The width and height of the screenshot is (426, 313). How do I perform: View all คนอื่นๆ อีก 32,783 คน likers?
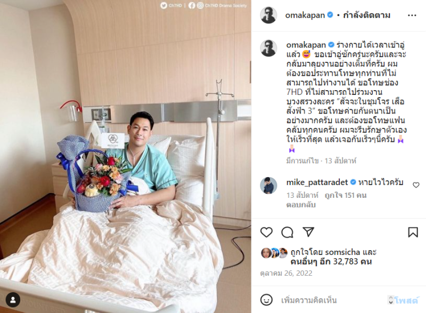331,262
